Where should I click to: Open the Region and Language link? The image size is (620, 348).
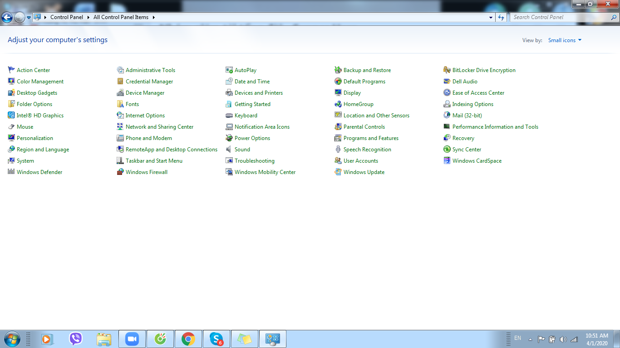point(43,150)
